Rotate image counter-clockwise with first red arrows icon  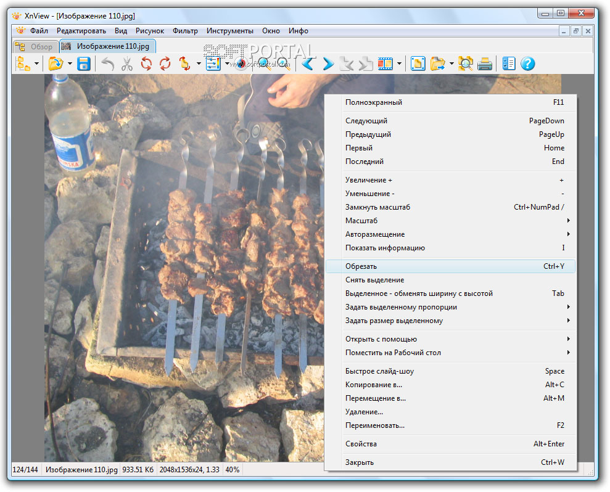146,64
